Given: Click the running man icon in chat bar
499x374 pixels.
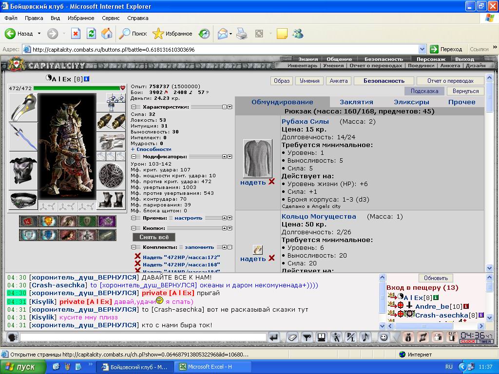Looking at the screenshot, I should [x=336, y=337].
